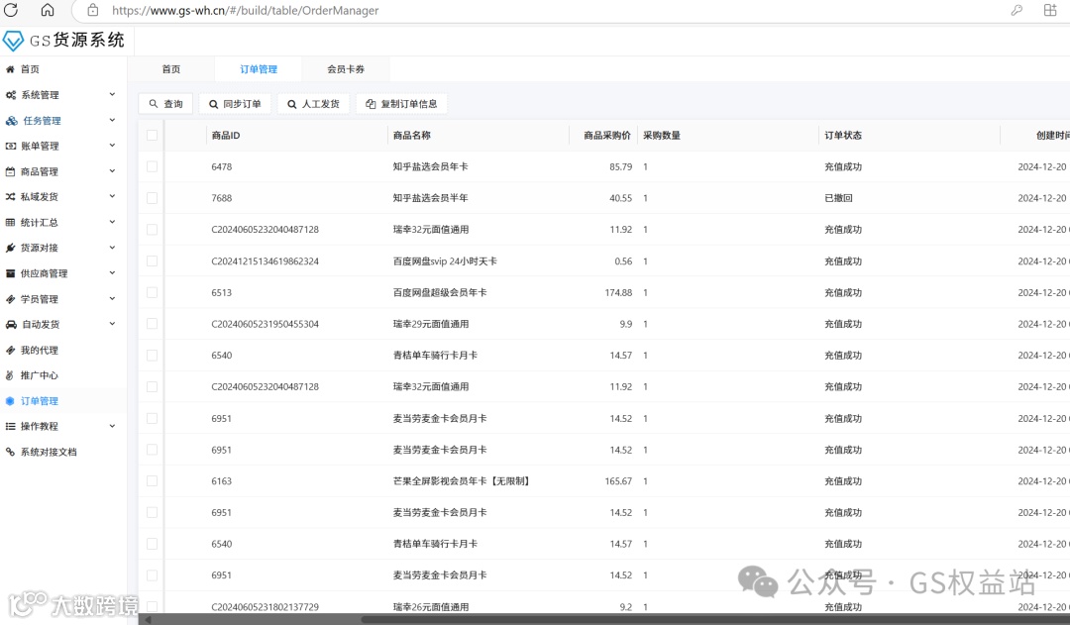This screenshot has width=1070, height=625.
Task: Click product ID 6478
Action: [222, 166]
